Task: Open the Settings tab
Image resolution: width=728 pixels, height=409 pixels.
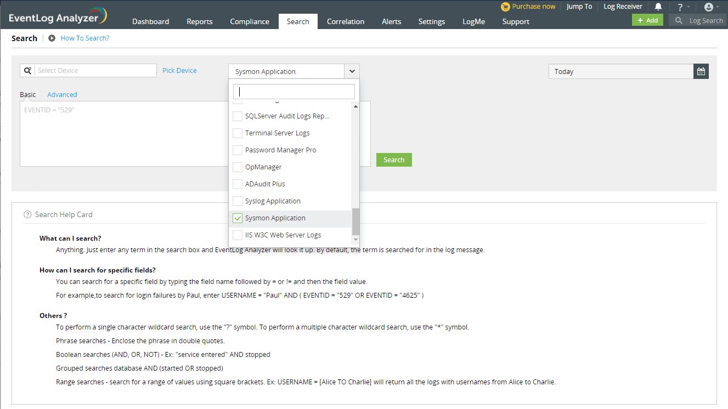Action: coord(432,21)
